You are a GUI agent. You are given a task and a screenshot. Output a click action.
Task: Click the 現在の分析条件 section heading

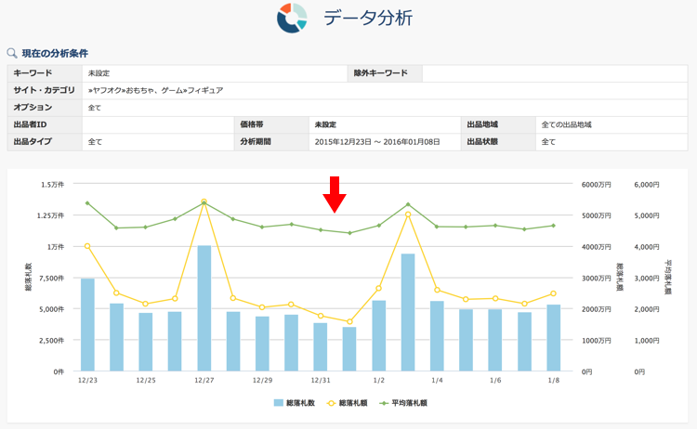[55, 54]
